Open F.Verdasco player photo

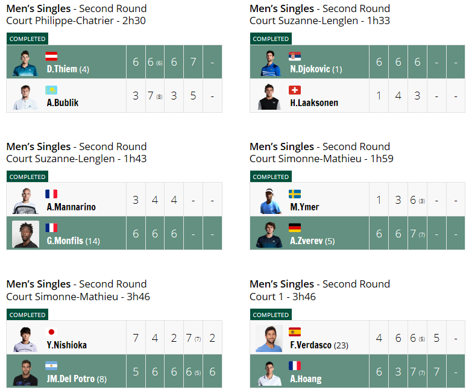(269, 338)
